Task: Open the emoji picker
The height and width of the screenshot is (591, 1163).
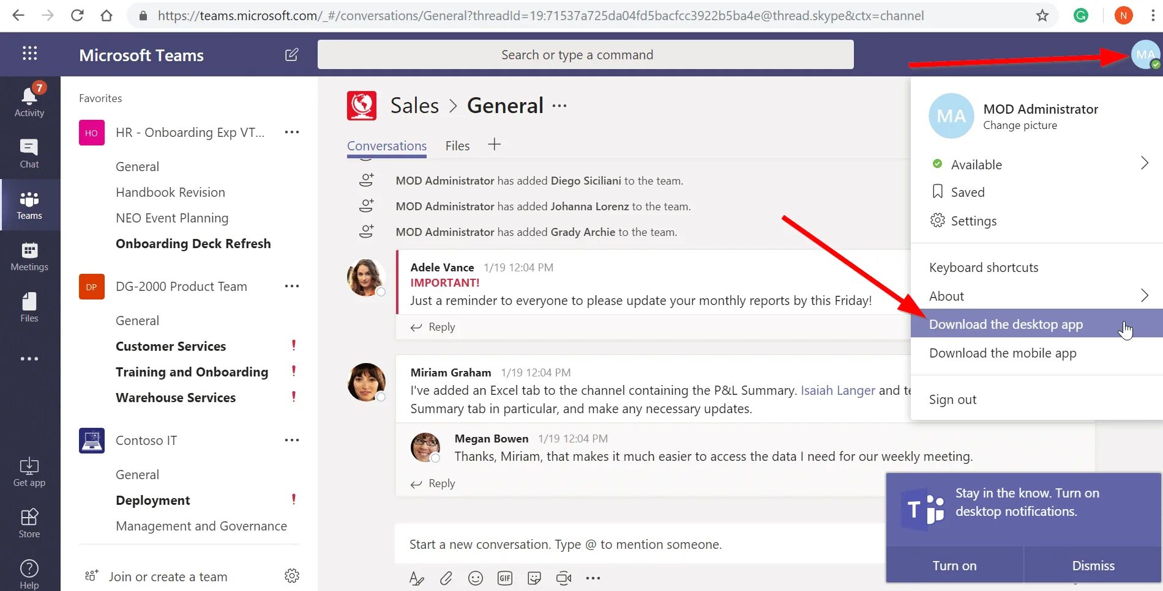Action: (x=476, y=578)
